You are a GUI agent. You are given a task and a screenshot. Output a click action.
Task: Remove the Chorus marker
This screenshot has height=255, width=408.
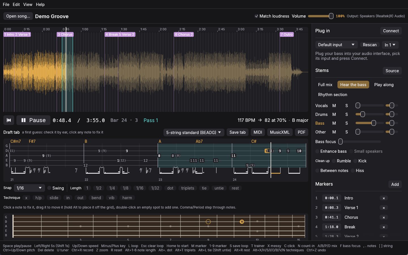[x=384, y=217]
